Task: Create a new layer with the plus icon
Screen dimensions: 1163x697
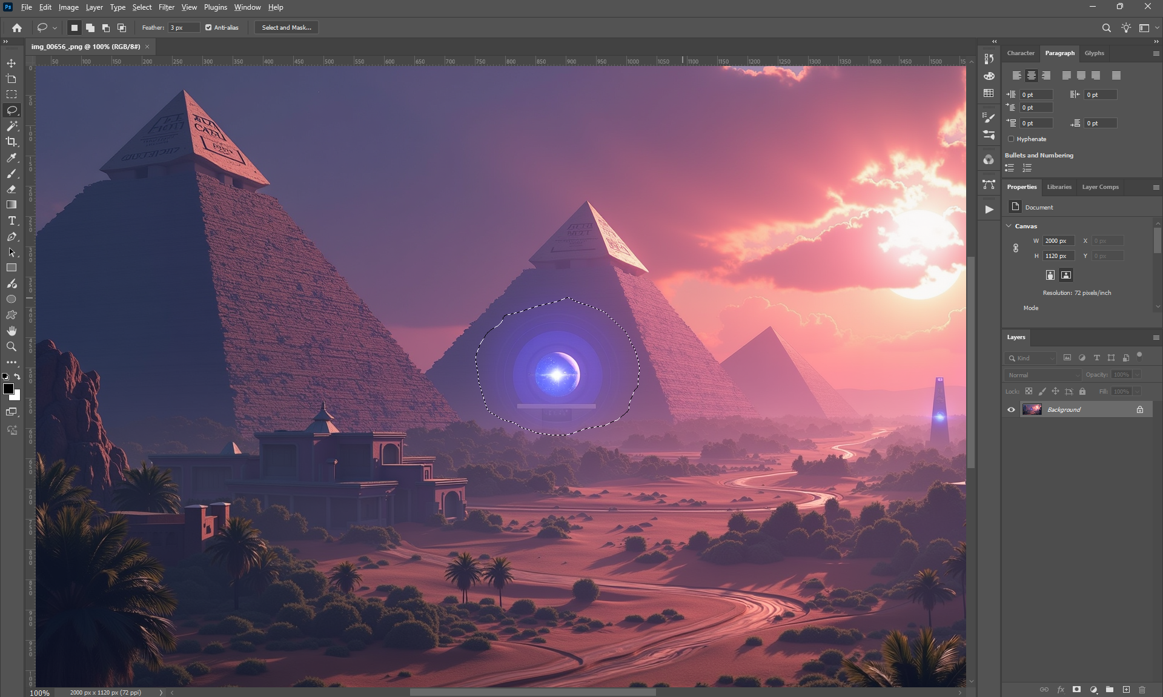Action: tap(1126, 689)
